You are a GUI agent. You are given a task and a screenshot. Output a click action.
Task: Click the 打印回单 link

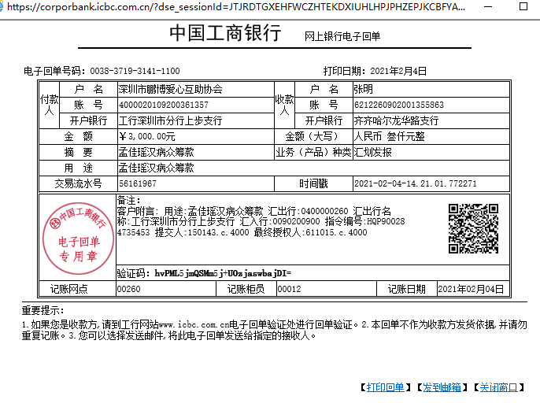(386, 387)
